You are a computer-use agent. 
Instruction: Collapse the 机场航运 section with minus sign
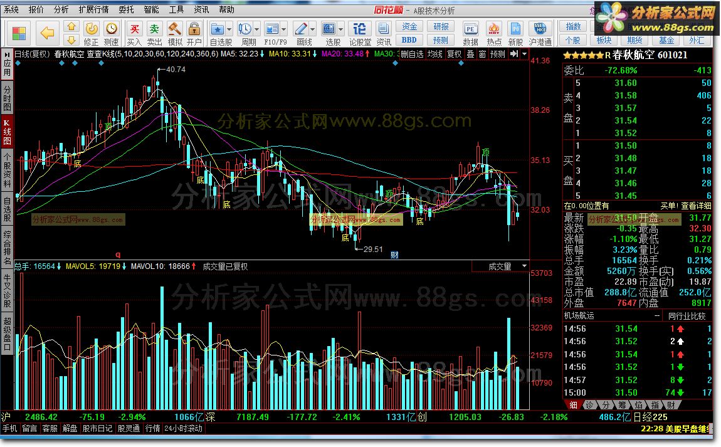(x=657, y=316)
